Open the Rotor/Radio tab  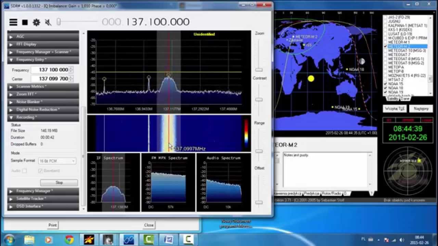pos(332,193)
